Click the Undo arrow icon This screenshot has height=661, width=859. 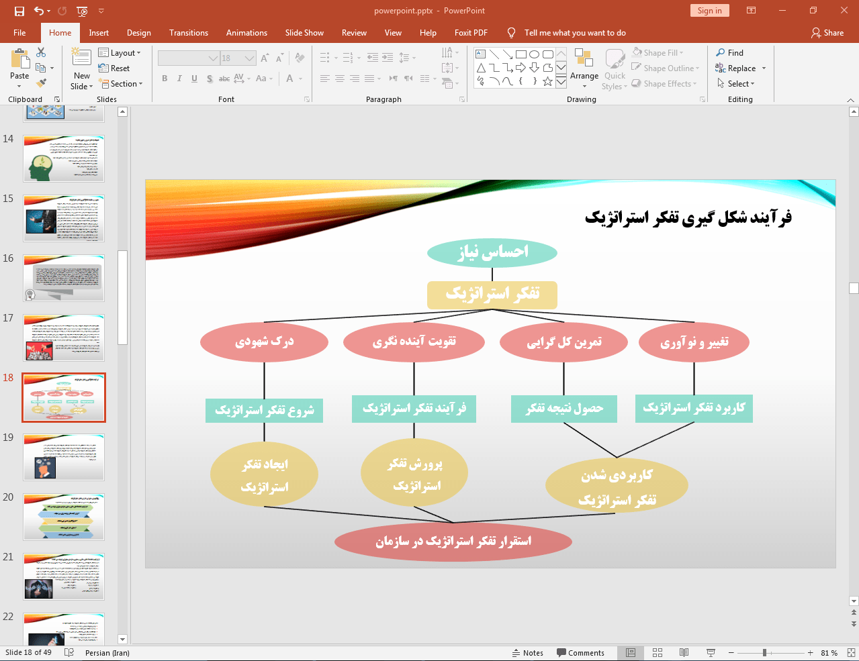pyautogui.click(x=39, y=11)
